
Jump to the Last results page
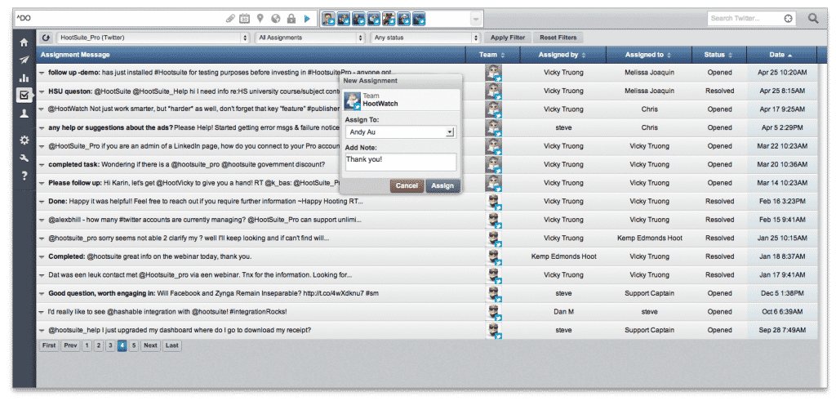171,345
